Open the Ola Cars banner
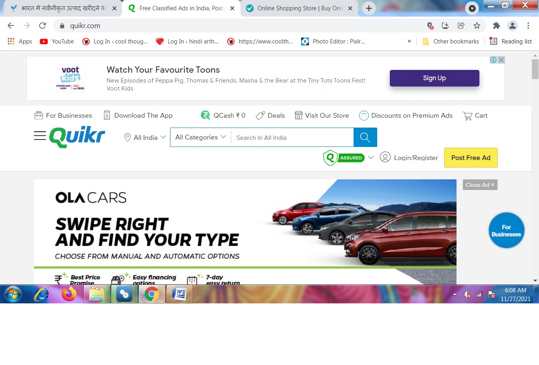This screenshot has width=539, height=365. (x=245, y=232)
